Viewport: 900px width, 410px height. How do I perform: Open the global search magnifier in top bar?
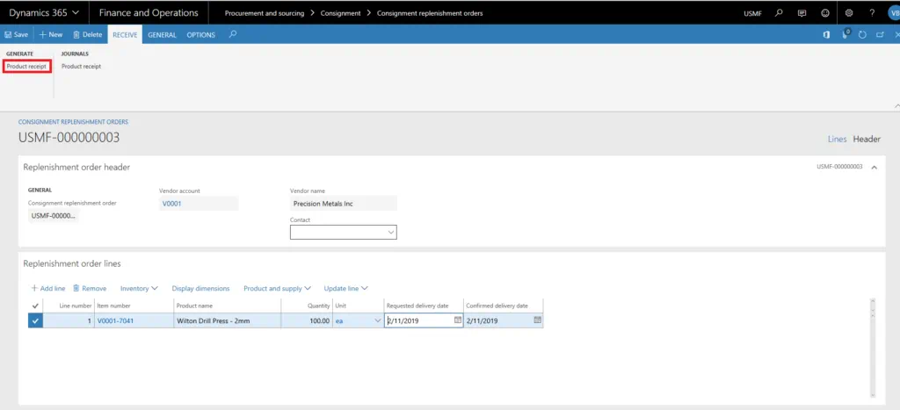[x=779, y=12]
